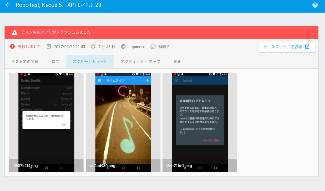This screenshot has height=191, width=325.
Task: Click the test duration clock icon
Action: point(93,46)
